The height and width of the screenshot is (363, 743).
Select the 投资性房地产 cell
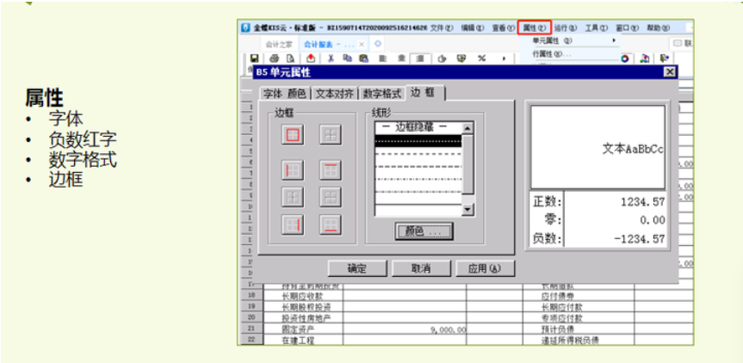304,318
